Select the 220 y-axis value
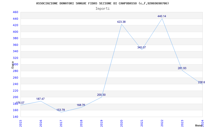 [15, 91]
